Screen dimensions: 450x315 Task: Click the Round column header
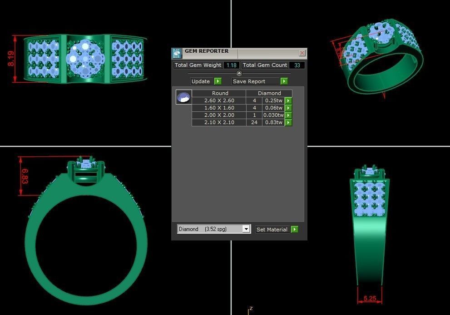[x=219, y=93]
